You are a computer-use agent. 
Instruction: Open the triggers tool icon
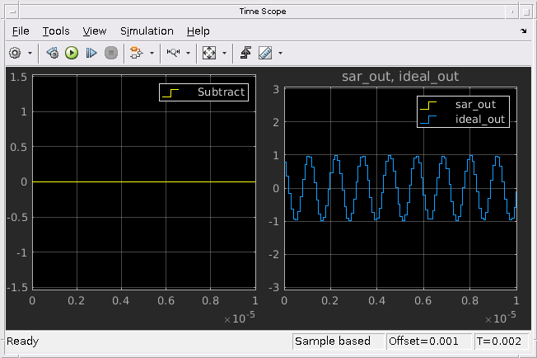(x=245, y=53)
